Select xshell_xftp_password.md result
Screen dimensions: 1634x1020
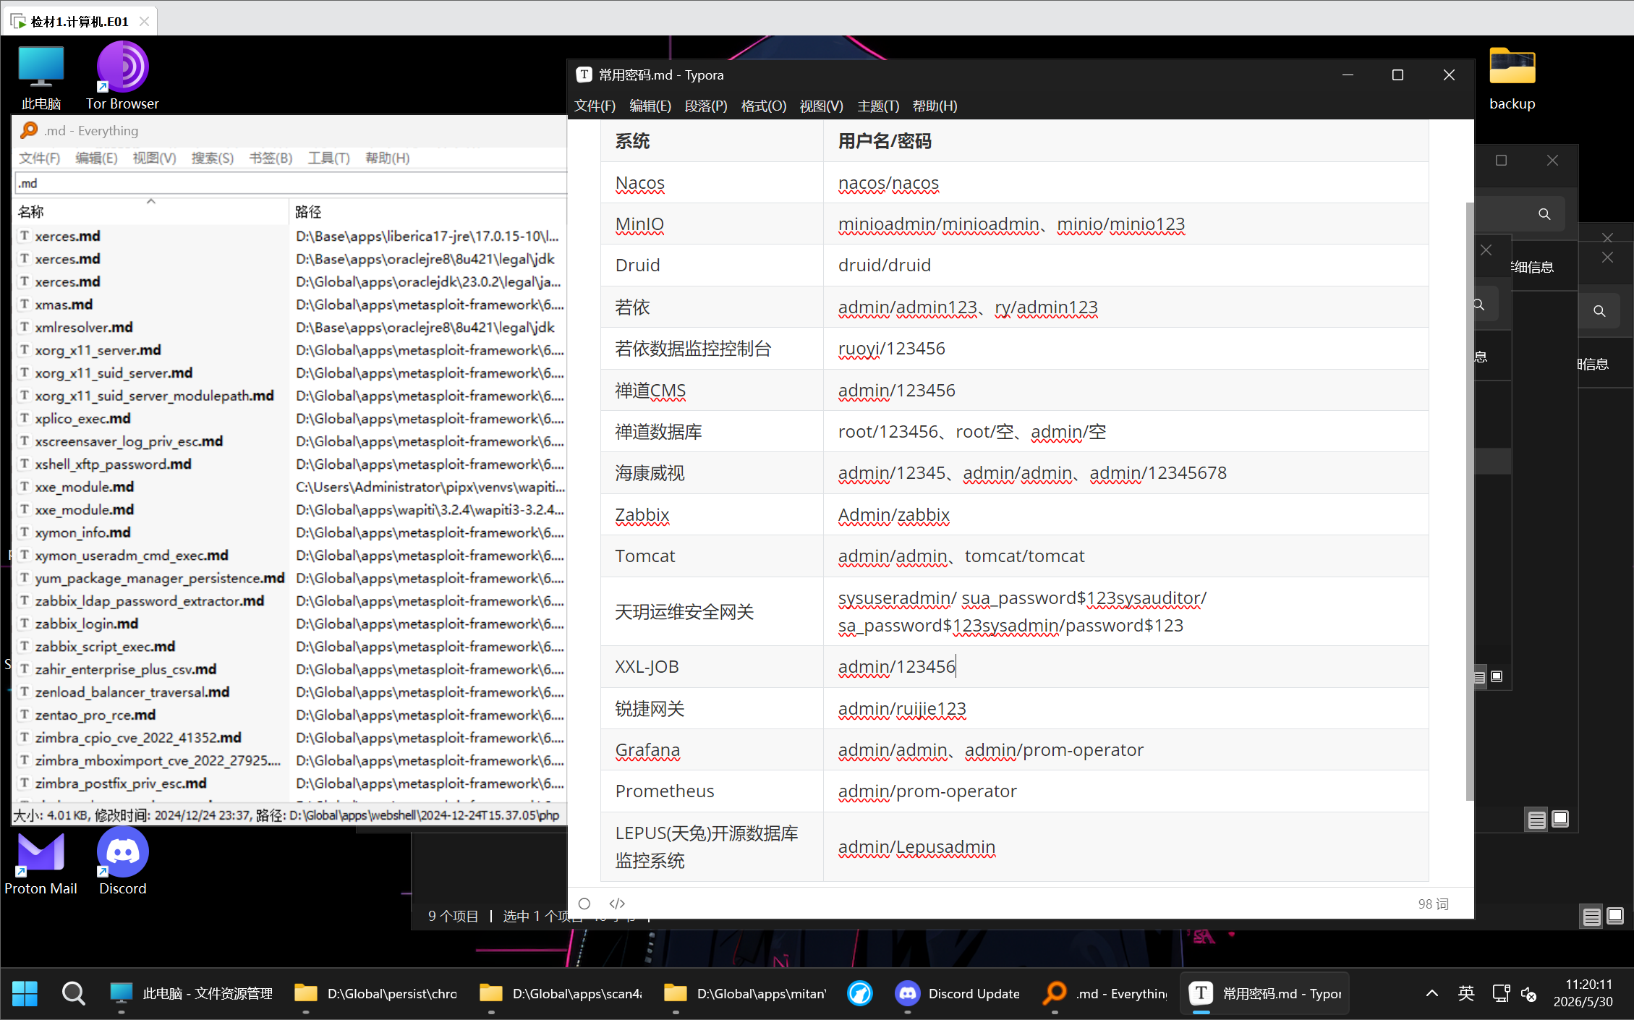[113, 464]
